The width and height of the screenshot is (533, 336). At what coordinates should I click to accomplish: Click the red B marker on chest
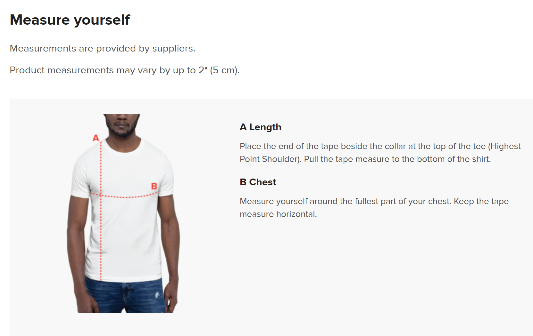tap(154, 186)
